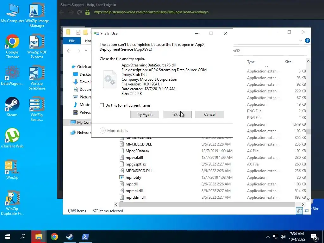
Task: Open volume control in system tray
Action: tap(283, 237)
